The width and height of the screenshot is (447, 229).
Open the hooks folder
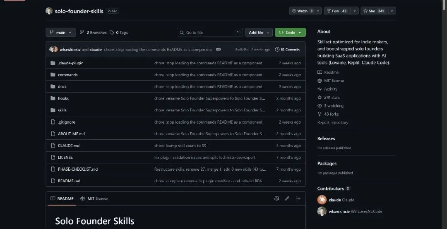(63, 98)
